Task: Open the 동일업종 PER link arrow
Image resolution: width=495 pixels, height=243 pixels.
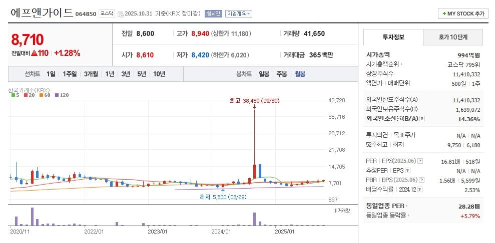Action: pos(406,206)
